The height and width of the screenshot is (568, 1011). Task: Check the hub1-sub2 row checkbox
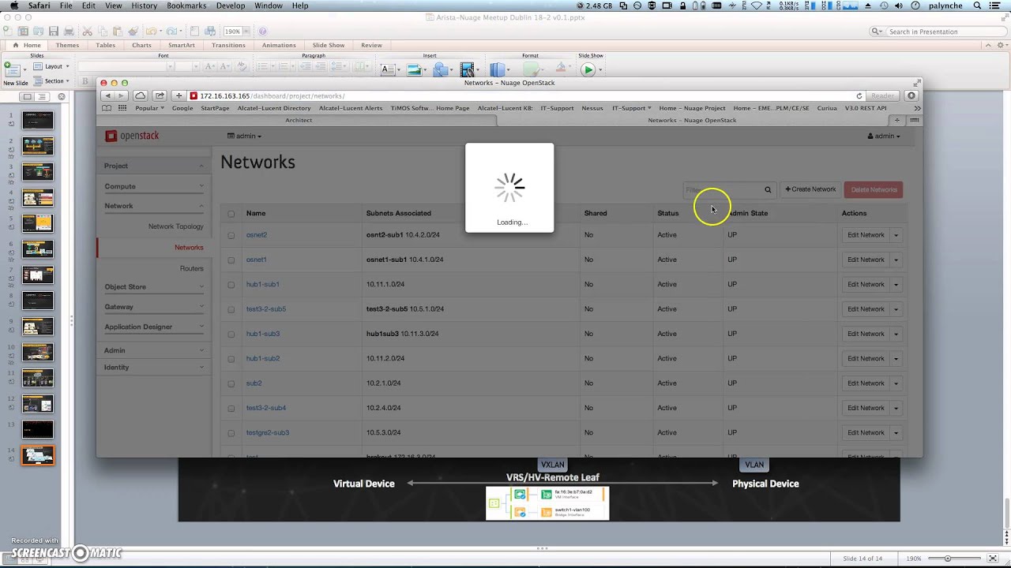231,358
